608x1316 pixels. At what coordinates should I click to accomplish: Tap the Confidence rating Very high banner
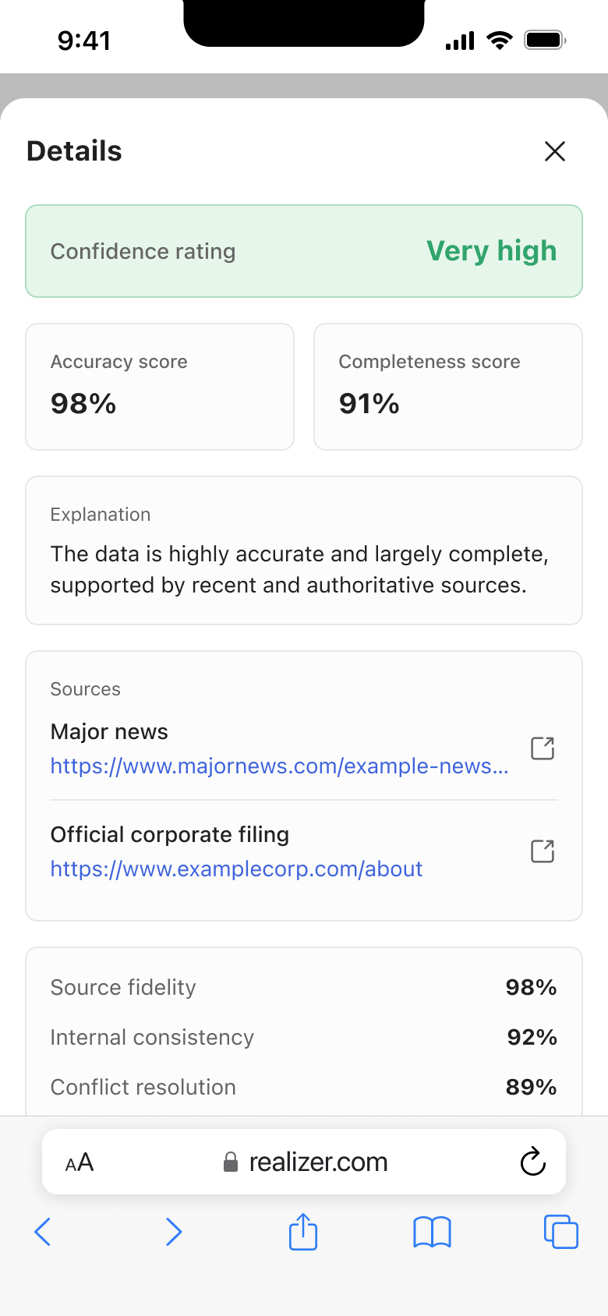(x=304, y=251)
